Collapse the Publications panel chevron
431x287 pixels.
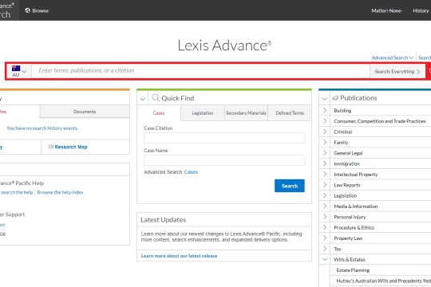click(x=325, y=99)
